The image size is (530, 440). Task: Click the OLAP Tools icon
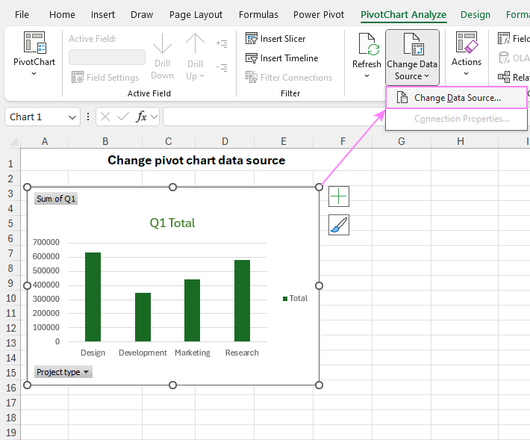[x=504, y=58]
